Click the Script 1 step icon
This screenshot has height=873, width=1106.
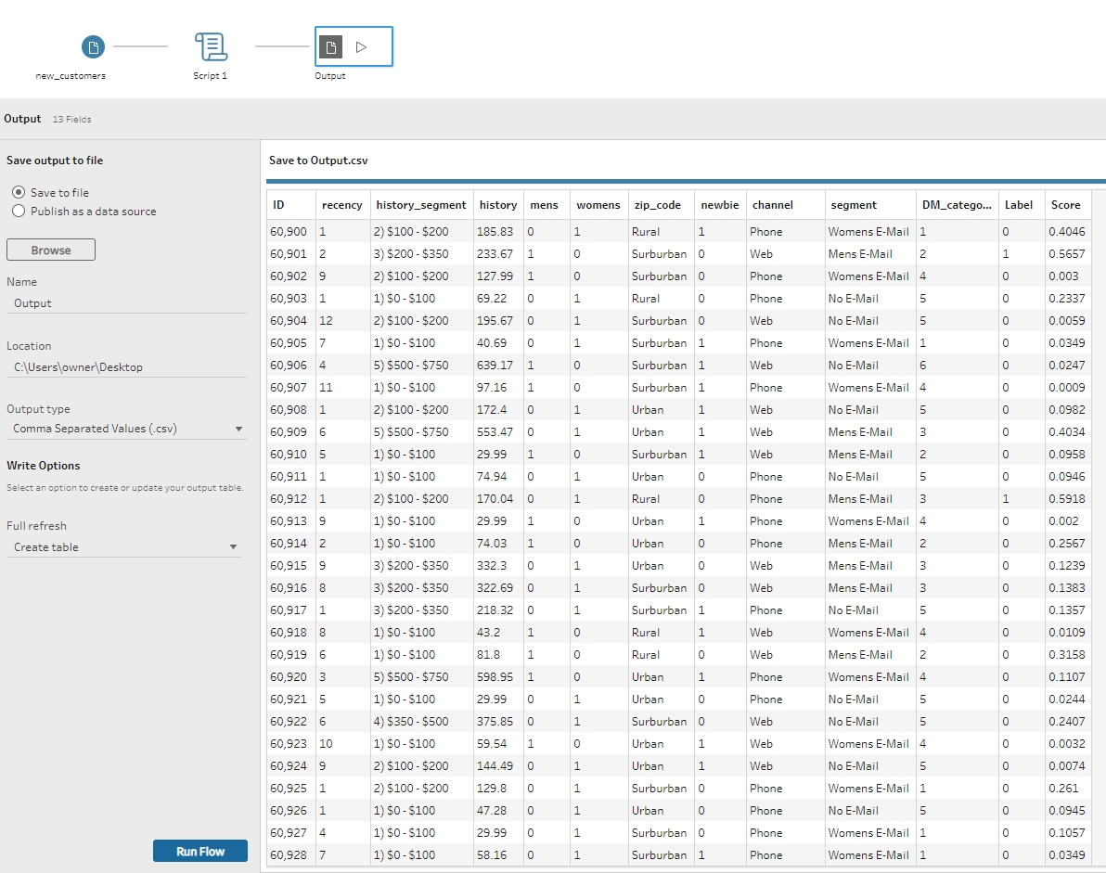tap(211, 46)
